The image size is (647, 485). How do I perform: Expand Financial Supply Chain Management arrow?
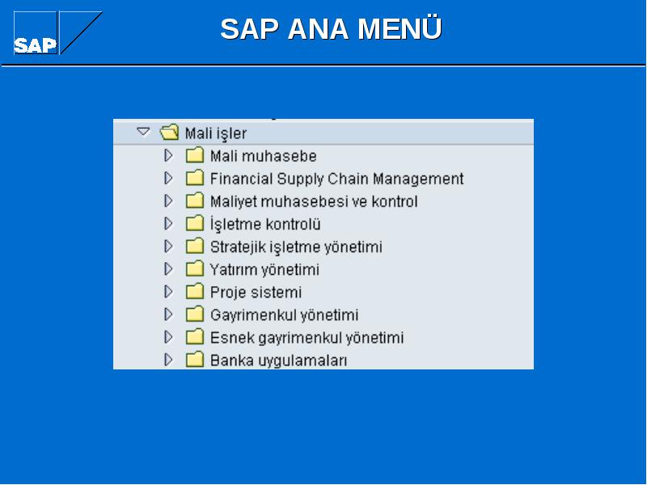click(x=168, y=178)
